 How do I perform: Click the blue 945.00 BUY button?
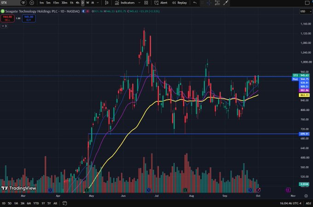click(29, 18)
